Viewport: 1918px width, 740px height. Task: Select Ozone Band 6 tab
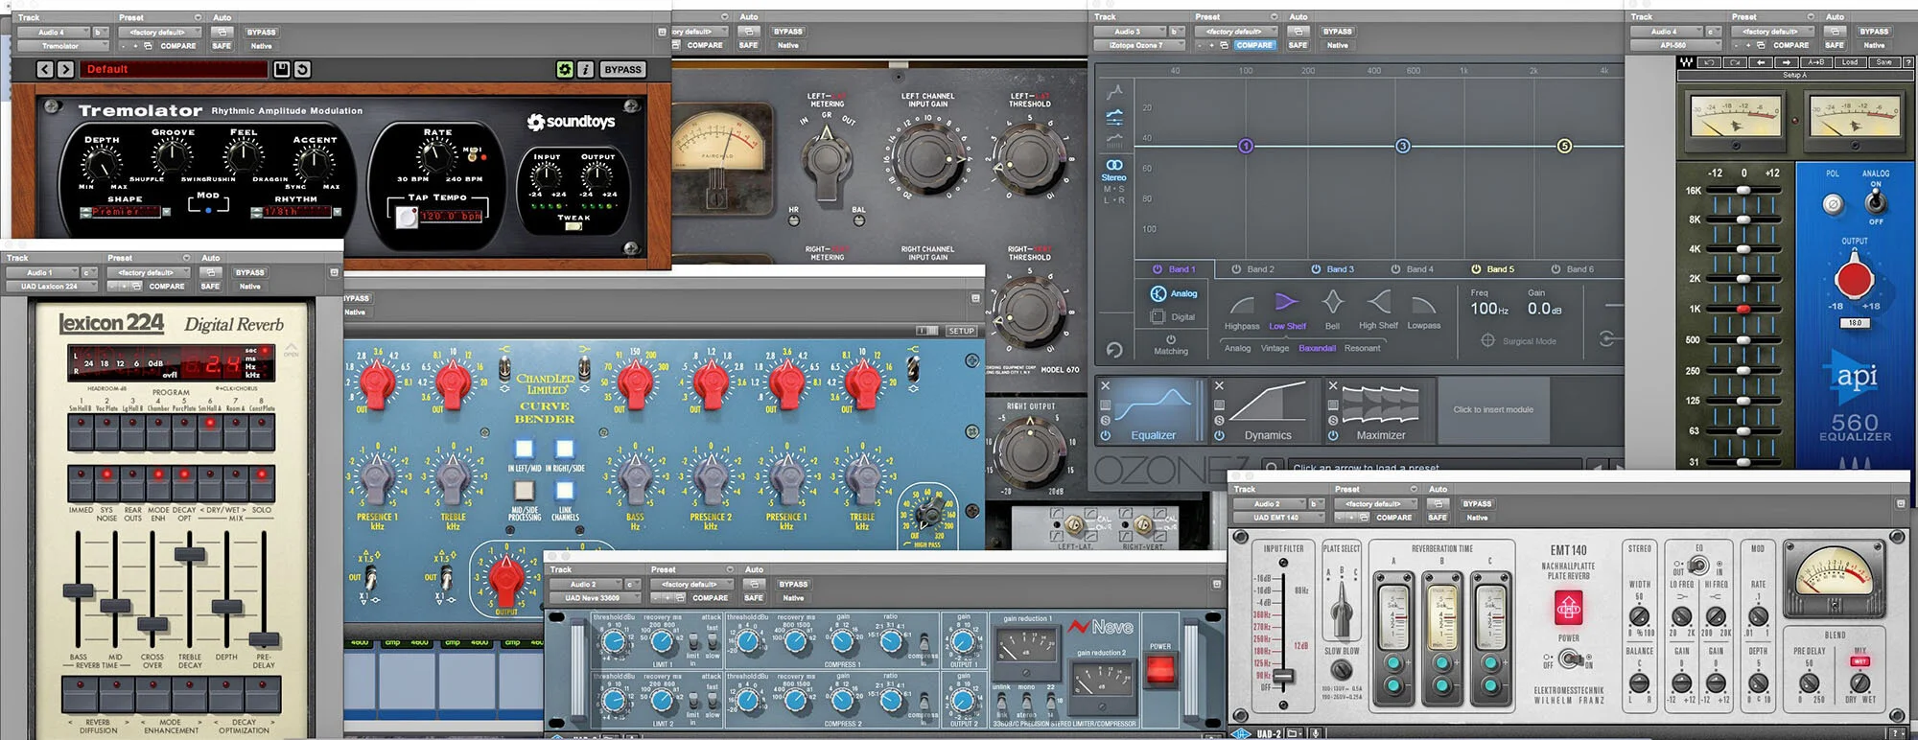(1573, 269)
